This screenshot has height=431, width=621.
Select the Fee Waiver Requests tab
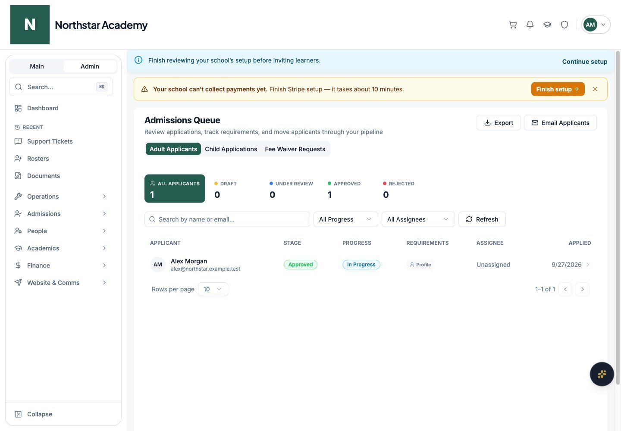(x=295, y=149)
